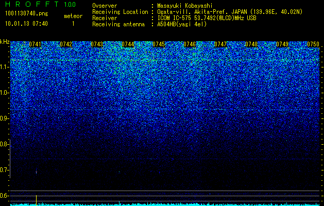Click the 0746 time marker
The height and width of the screenshot is (206, 324).
tap(190, 44)
